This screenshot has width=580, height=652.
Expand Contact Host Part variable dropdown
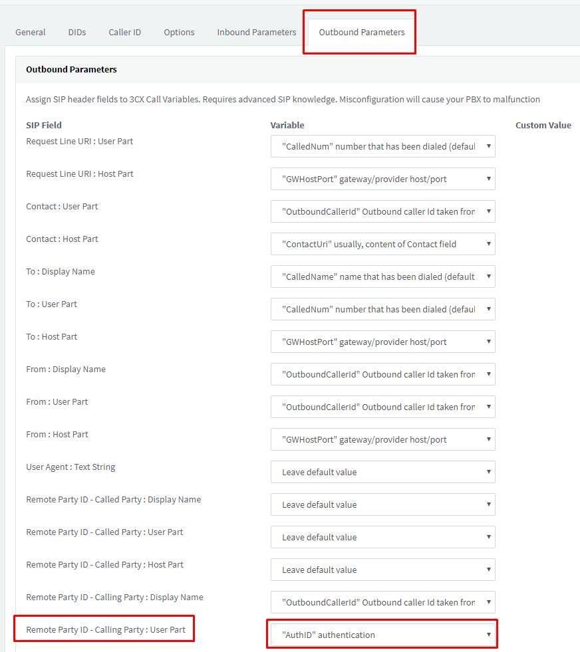tap(382, 244)
